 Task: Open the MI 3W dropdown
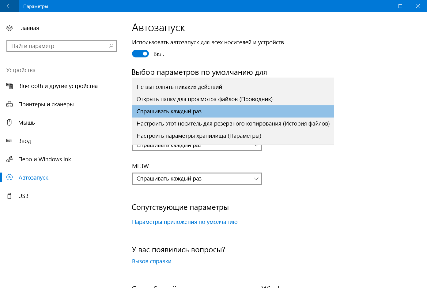coord(197,179)
